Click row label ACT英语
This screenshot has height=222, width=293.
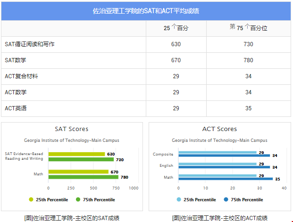pyautogui.click(x=16, y=108)
